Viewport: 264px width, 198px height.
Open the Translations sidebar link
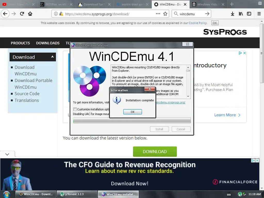(27, 100)
